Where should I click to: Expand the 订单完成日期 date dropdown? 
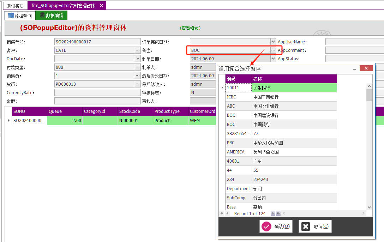(x=273, y=42)
